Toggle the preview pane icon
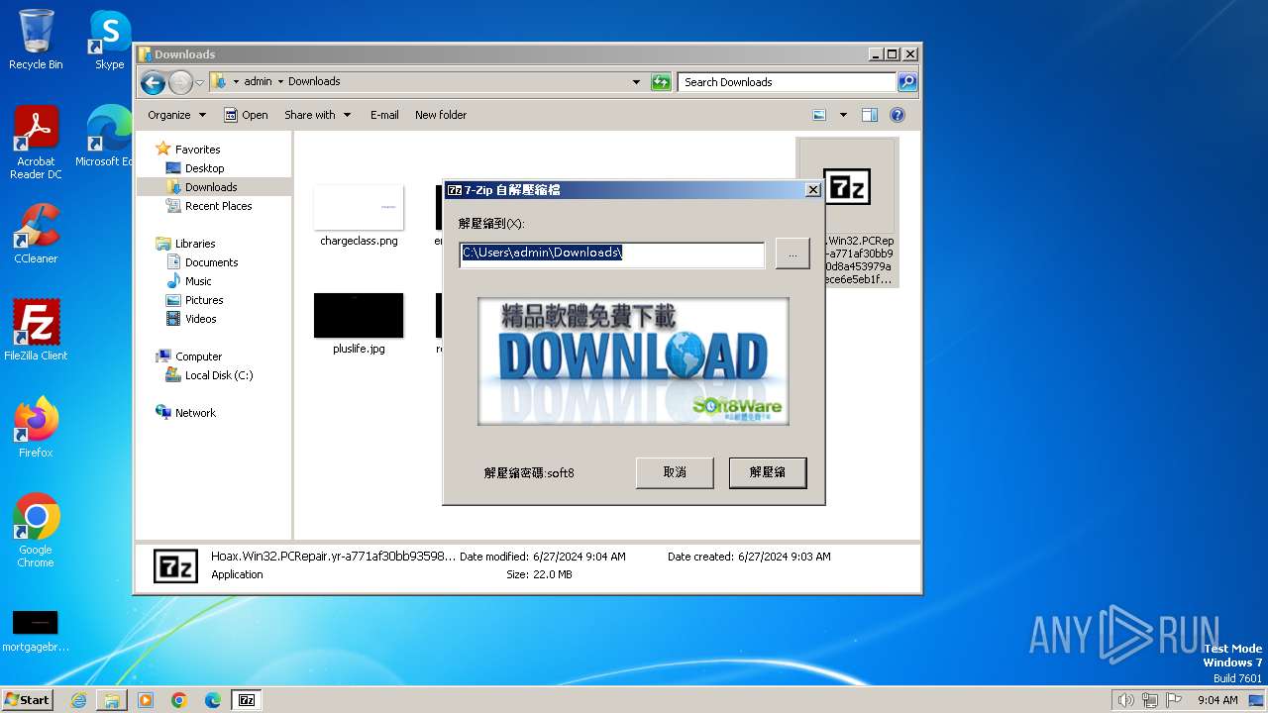1268x713 pixels. (869, 115)
